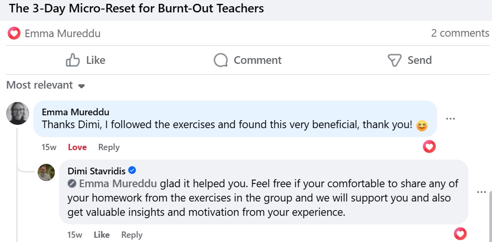The width and height of the screenshot is (492, 242).
Task: Open heart reaction on Dimi's reply
Action: 460,233
